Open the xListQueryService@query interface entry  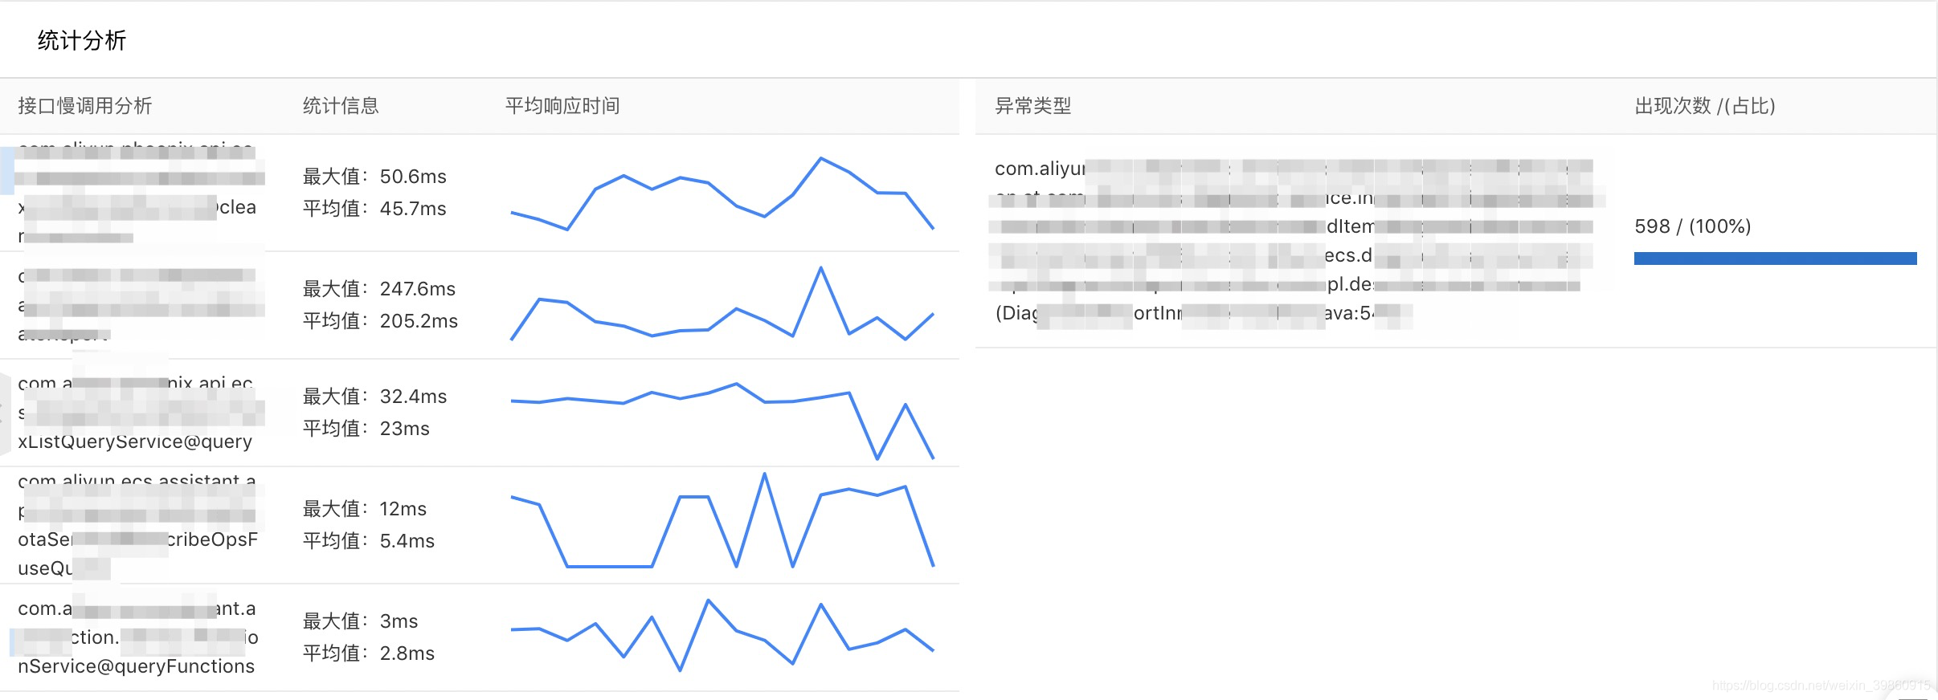pyautogui.click(x=135, y=442)
